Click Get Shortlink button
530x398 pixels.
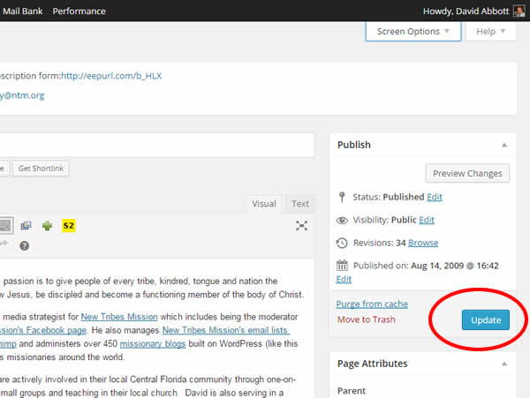[41, 169]
